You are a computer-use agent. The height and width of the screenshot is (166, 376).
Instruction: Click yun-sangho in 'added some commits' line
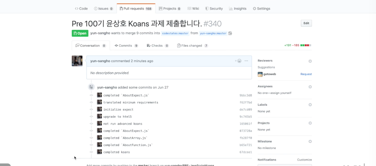click(107, 87)
